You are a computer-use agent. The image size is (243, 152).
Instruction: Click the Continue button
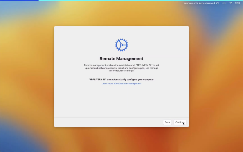(x=180, y=122)
